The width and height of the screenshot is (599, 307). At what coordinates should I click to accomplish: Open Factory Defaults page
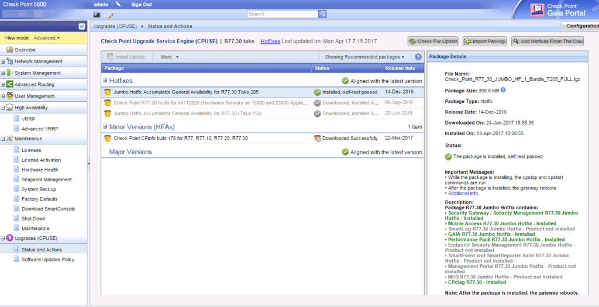tap(40, 199)
